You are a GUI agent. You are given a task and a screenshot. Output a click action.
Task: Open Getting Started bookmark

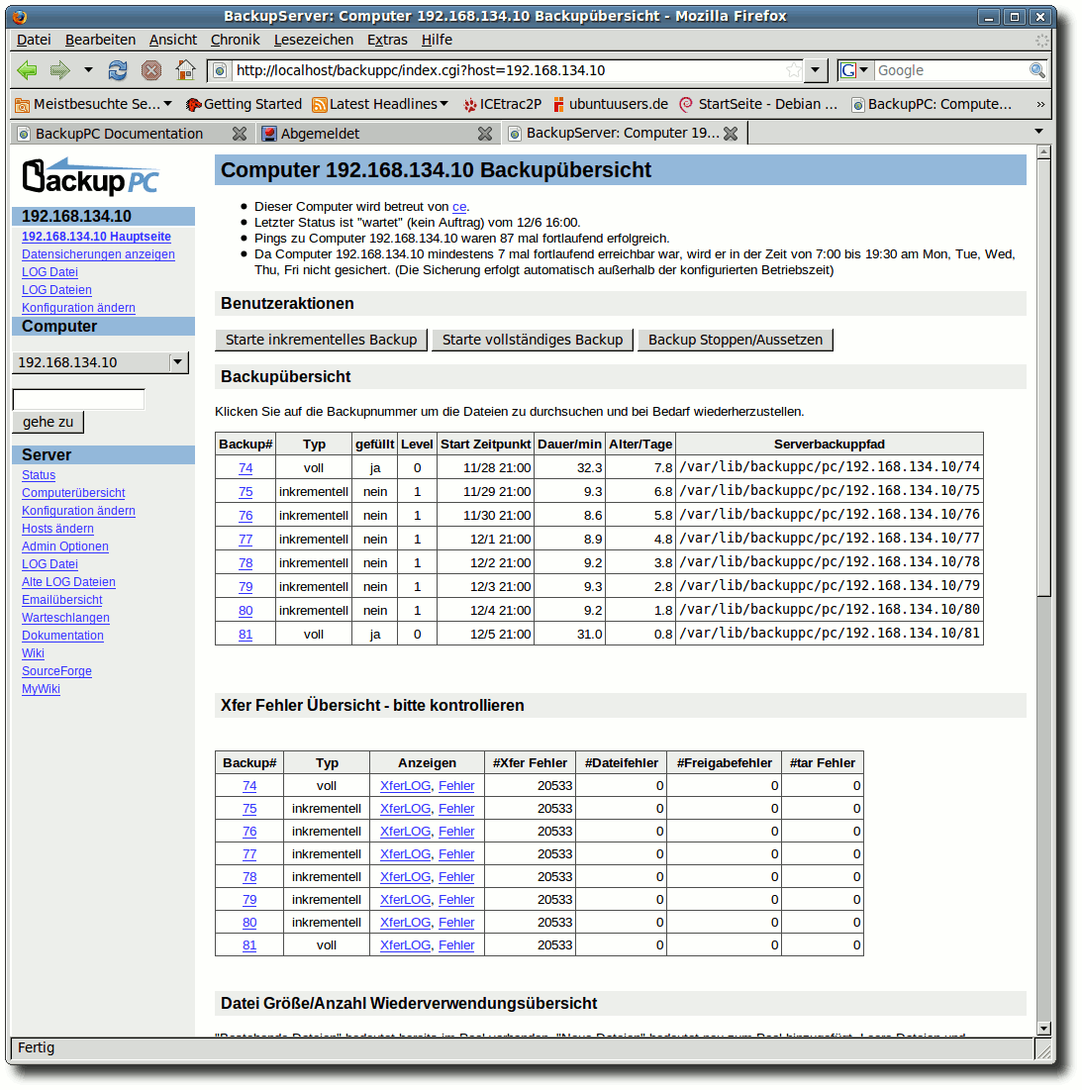pos(244,104)
